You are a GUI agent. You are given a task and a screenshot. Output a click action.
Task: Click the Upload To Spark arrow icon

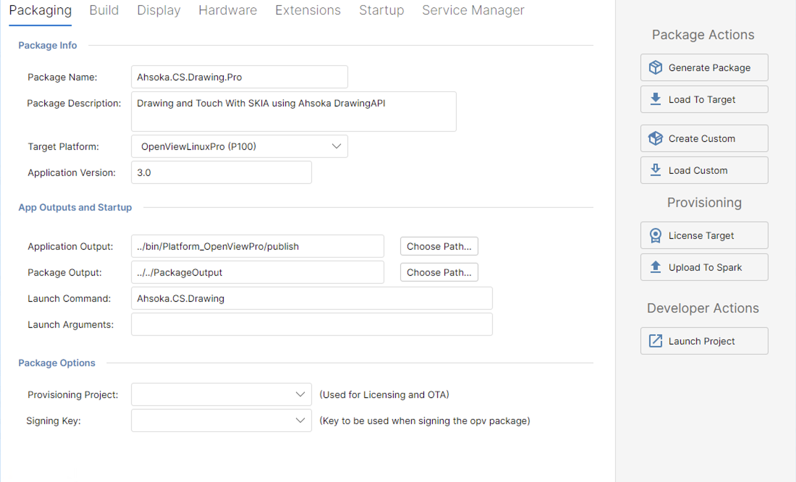(655, 267)
